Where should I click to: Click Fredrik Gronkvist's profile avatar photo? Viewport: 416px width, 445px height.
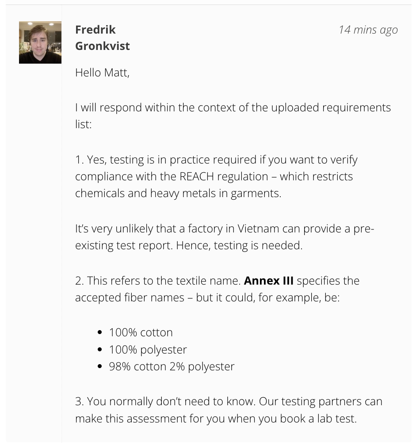[40, 42]
